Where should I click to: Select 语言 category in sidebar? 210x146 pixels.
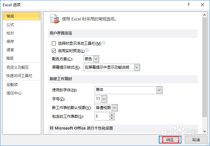(22, 50)
